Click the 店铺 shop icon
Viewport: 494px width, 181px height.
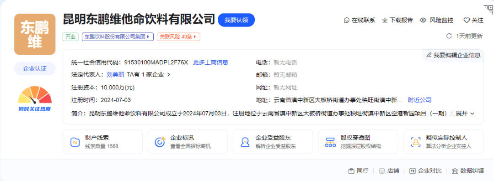[x=382, y=171]
